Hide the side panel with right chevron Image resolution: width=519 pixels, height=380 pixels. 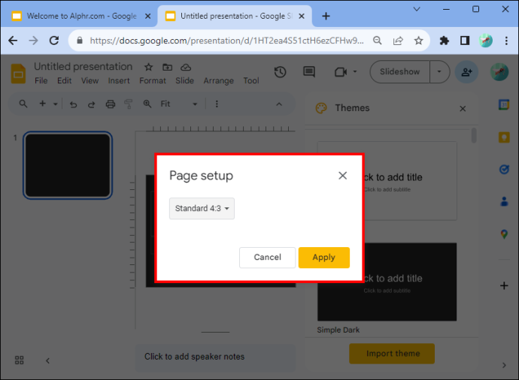click(x=504, y=365)
